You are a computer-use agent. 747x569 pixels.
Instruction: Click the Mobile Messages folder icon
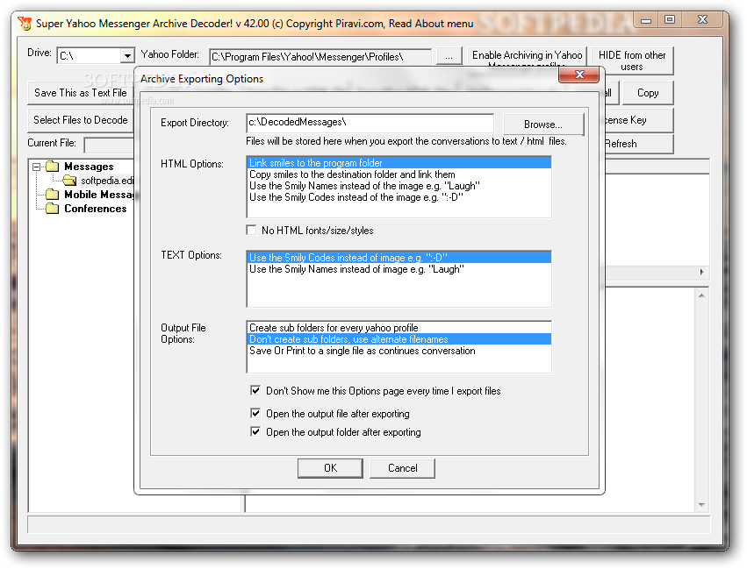click(x=52, y=194)
